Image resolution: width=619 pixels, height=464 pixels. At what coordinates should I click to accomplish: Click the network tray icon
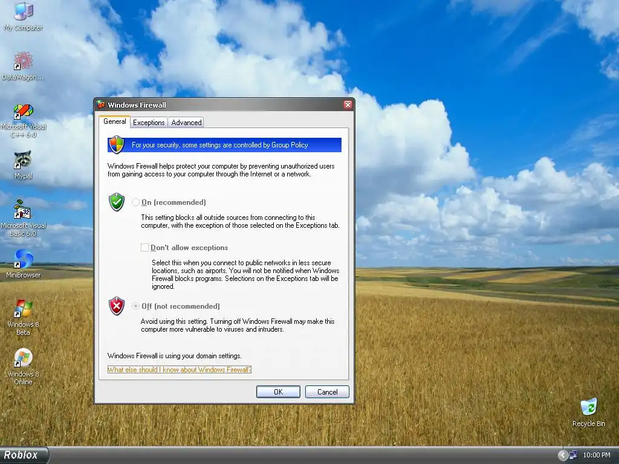click(573, 455)
